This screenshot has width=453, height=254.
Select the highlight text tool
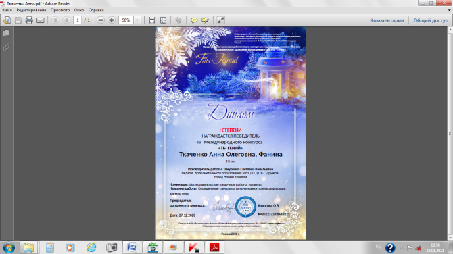(205, 20)
